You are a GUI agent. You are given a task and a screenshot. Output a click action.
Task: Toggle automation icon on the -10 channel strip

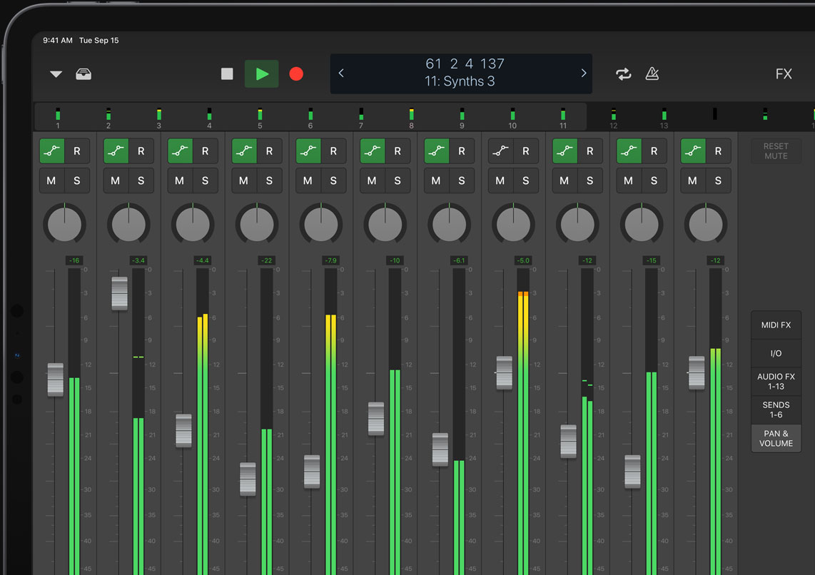[x=373, y=151]
